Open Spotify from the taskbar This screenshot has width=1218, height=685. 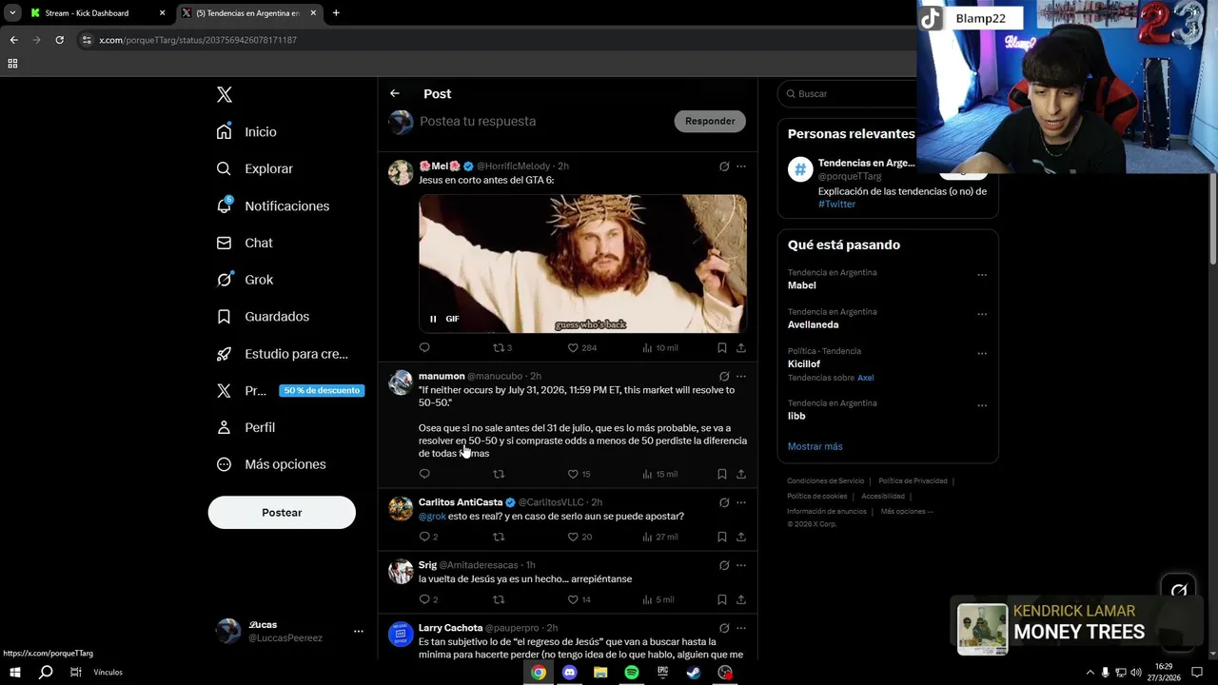(x=632, y=673)
